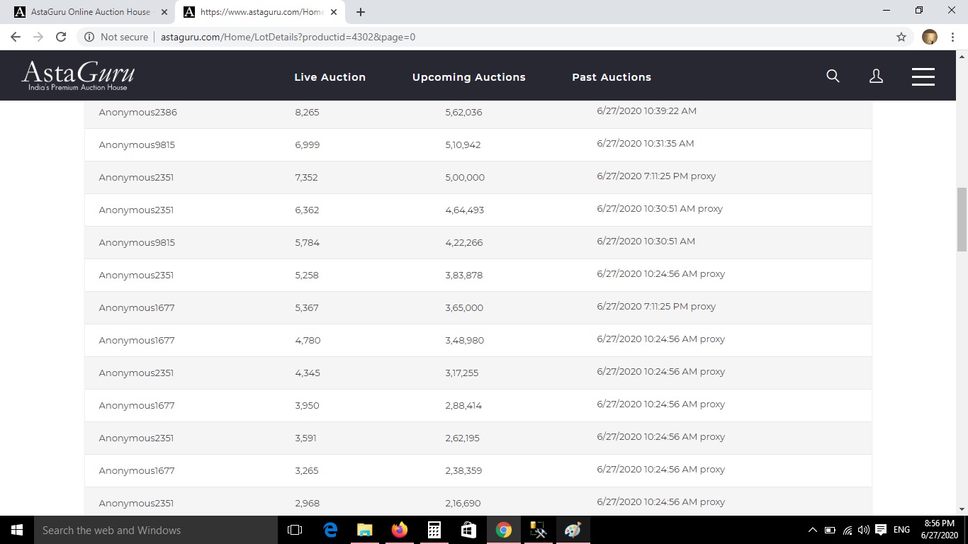Screen dimensions: 968x544
Task: Go to Past Auctions page
Action: click(611, 77)
